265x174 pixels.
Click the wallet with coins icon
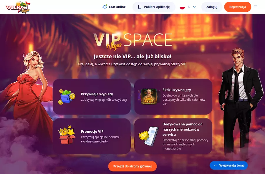point(67,97)
